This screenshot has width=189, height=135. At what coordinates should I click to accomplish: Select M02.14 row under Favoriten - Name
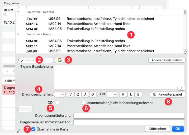click(99, 46)
